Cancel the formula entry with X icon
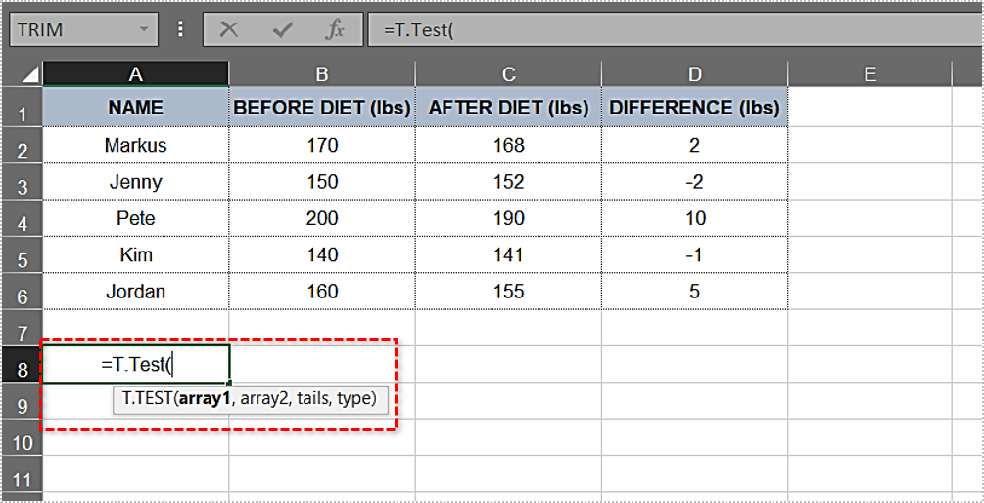 tap(229, 30)
